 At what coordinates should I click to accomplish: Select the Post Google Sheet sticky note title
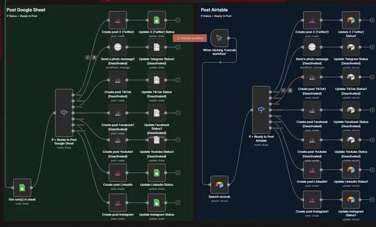[x=26, y=10]
